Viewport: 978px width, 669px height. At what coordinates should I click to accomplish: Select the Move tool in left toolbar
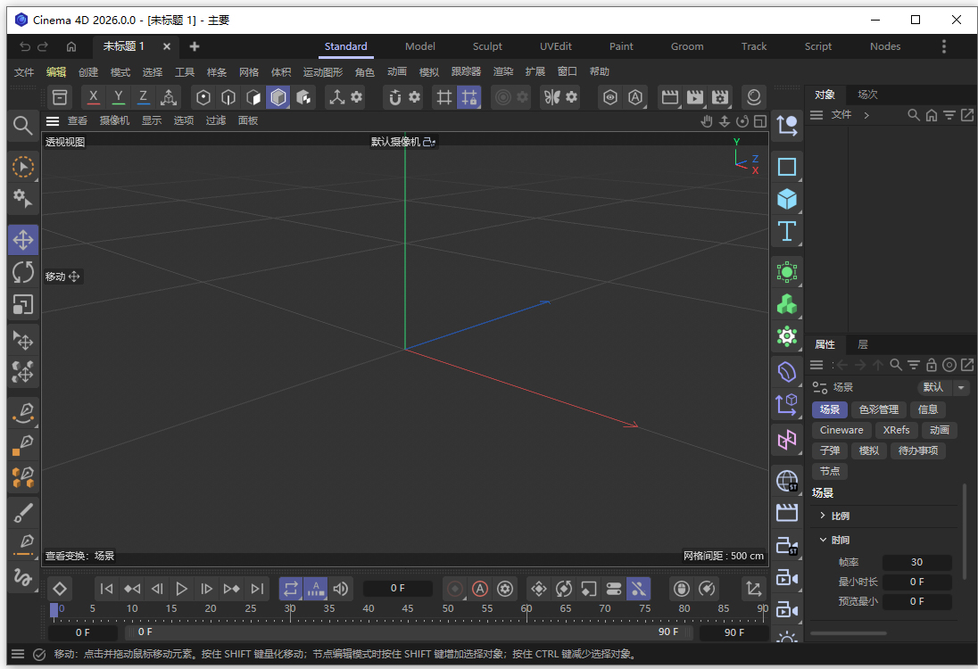pyautogui.click(x=22, y=239)
